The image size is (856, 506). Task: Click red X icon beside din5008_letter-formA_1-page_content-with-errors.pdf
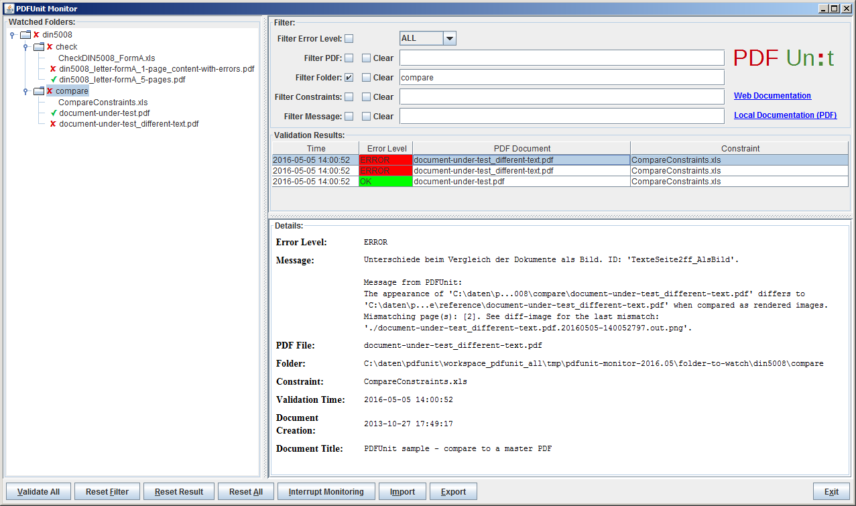tap(53, 69)
